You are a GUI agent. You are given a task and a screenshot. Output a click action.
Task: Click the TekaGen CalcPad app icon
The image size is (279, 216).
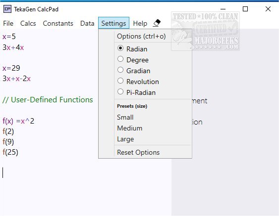click(7, 9)
